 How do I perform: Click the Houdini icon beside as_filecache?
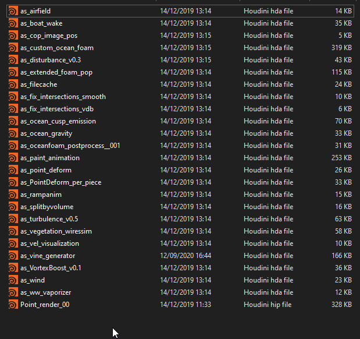tap(13, 84)
